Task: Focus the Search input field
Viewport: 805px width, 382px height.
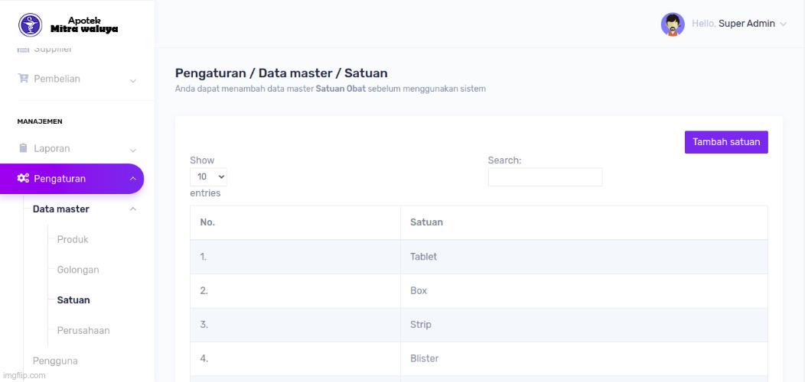Action: (545, 177)
